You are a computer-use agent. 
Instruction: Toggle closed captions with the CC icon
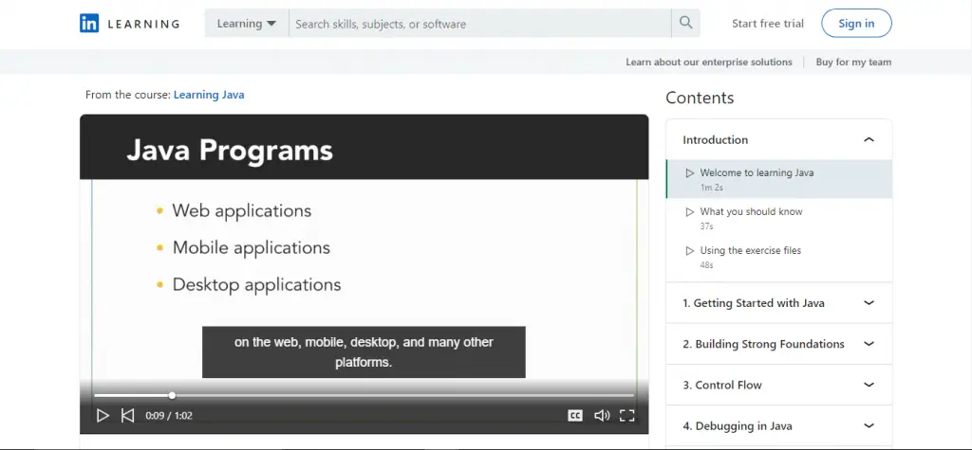(574, 415)
